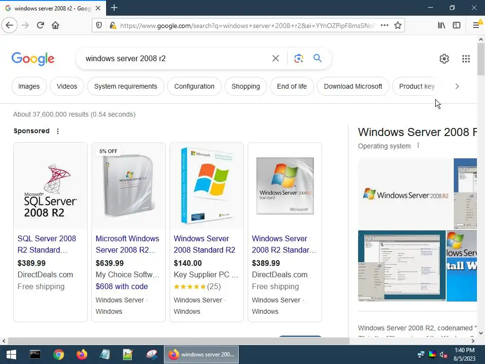Run search with the magnifying glass icon
This screenshot has width=485, height=364.
[317, 58]
